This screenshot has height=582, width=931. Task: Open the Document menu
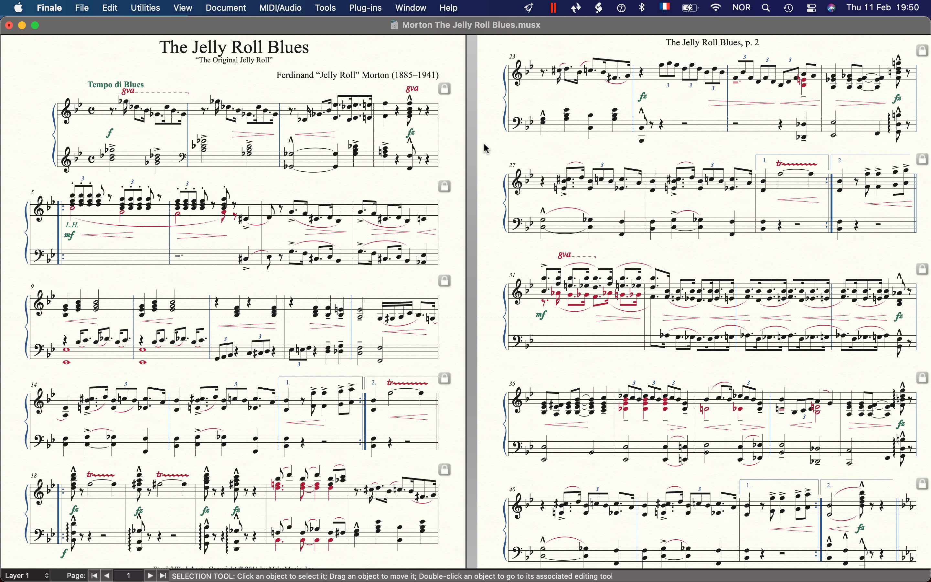point(226,8)
